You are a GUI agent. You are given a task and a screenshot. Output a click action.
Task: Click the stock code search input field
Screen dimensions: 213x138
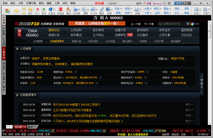[x=172, y=24]
